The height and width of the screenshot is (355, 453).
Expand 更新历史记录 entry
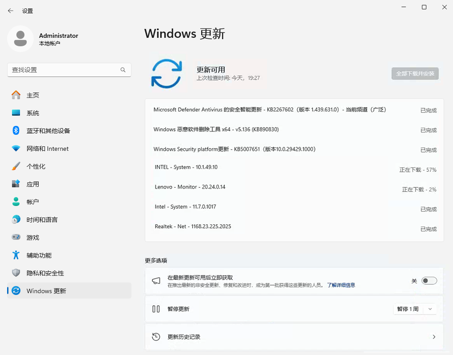click(x=294, y=337)
